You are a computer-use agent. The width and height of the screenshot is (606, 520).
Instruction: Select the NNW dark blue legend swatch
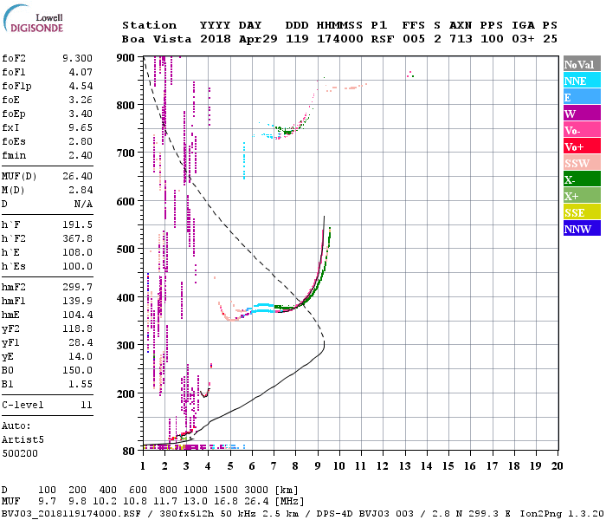click(582, 228)
